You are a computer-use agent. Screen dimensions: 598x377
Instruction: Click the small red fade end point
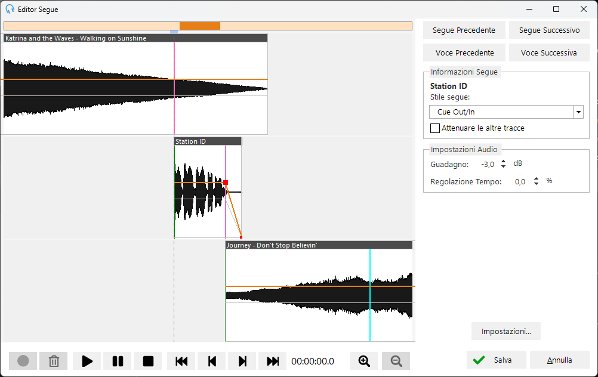click(x=241, y=237)
